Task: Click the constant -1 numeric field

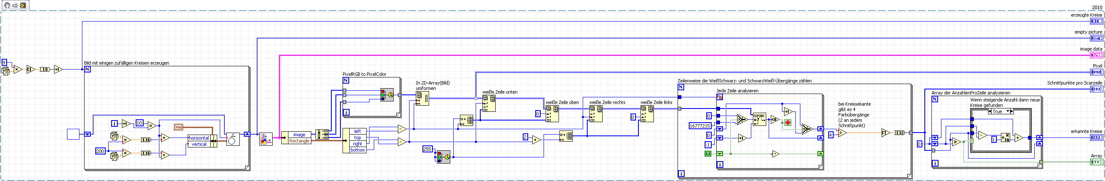Action: [708, 145]
